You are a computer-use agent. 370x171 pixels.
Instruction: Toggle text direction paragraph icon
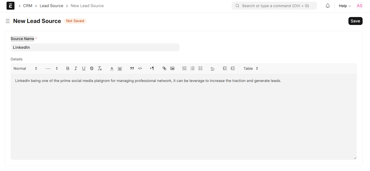pyautogui.click(x=152, y=68)
